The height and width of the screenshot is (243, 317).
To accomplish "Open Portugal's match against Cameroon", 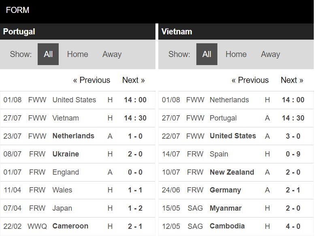I will (78, 226).
